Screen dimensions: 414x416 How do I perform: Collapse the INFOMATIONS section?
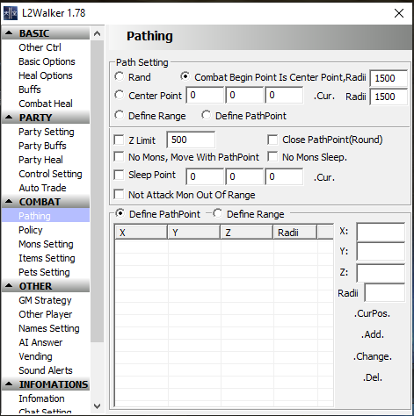coord(9,384)
